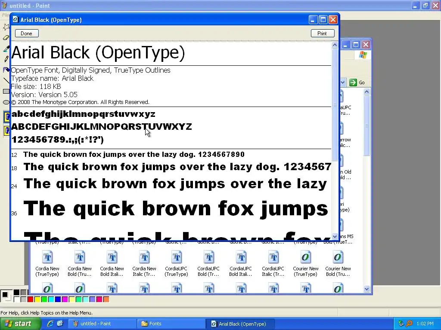Click the 'Typeface name: Arial Black' text

tap(52, 78)
